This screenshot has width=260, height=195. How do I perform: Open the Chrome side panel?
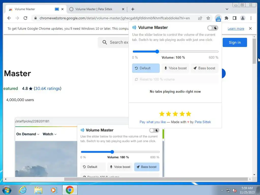click(234, 18)
